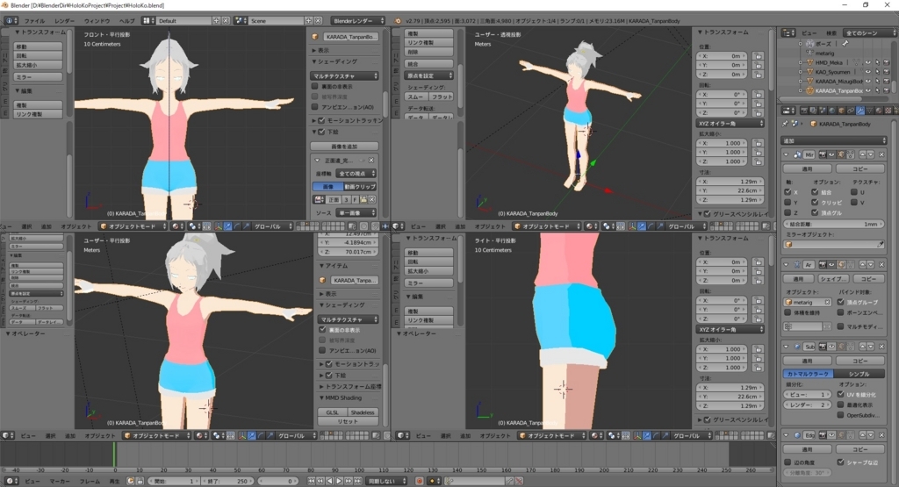899x487 pixels.
Task: Switch background source to 動画クリップ
Action: pos(360,187)
